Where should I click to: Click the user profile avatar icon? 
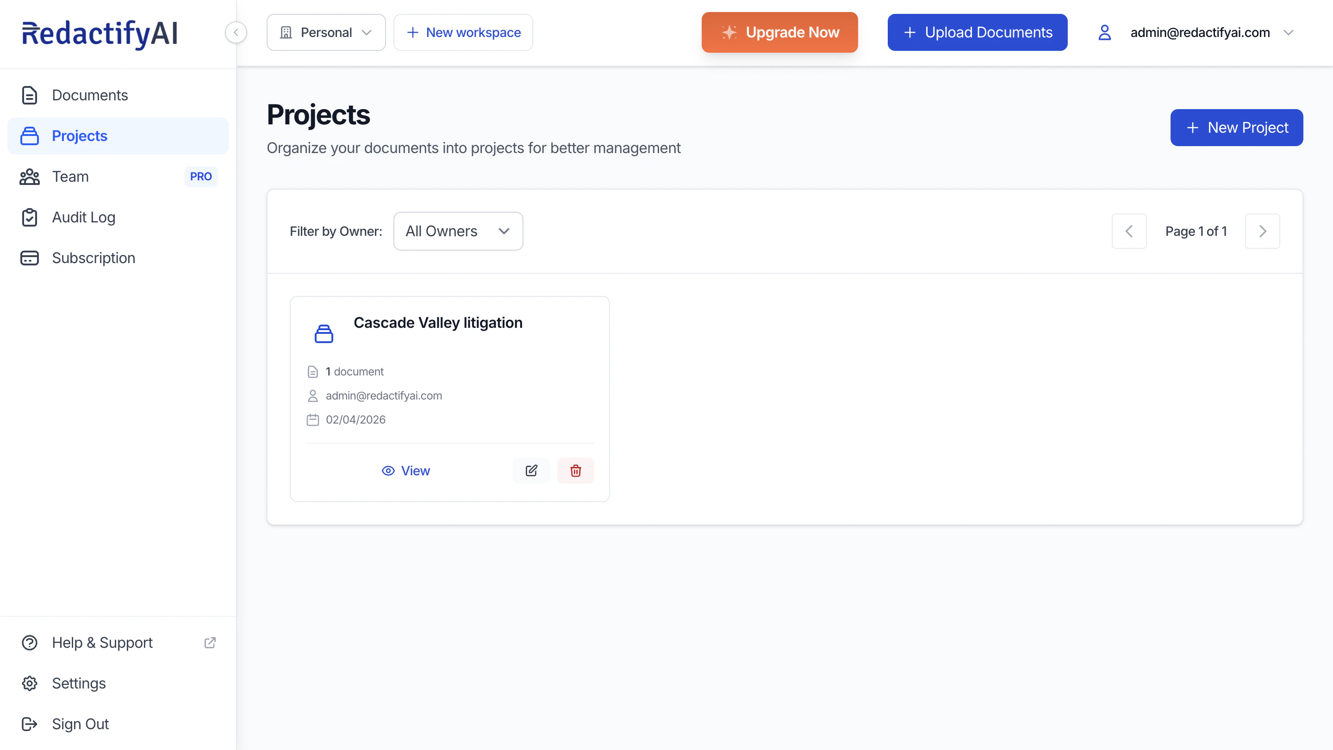click(x=1104, y=32)
